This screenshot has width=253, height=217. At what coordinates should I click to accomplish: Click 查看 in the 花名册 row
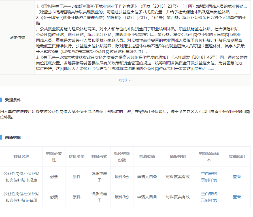(237, 197)
